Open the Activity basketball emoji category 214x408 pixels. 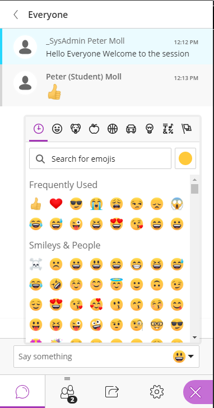click(x=113, y=129)
